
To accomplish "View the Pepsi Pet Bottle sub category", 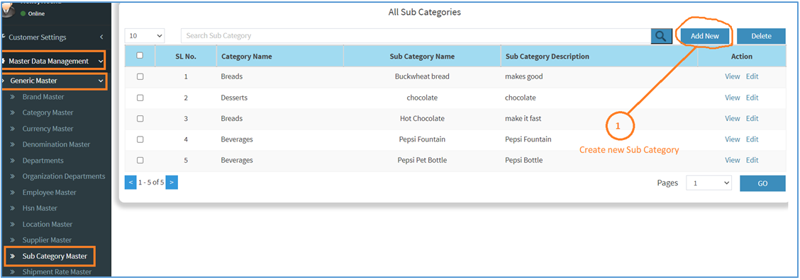I will [x=732, y=160].
